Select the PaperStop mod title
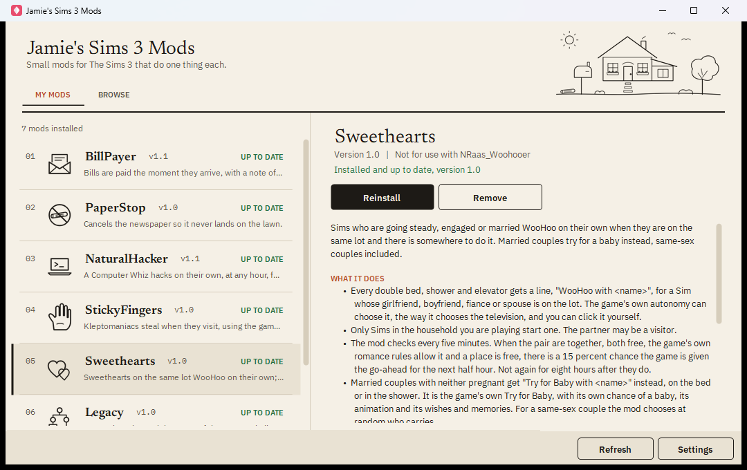 pos(116,207)
